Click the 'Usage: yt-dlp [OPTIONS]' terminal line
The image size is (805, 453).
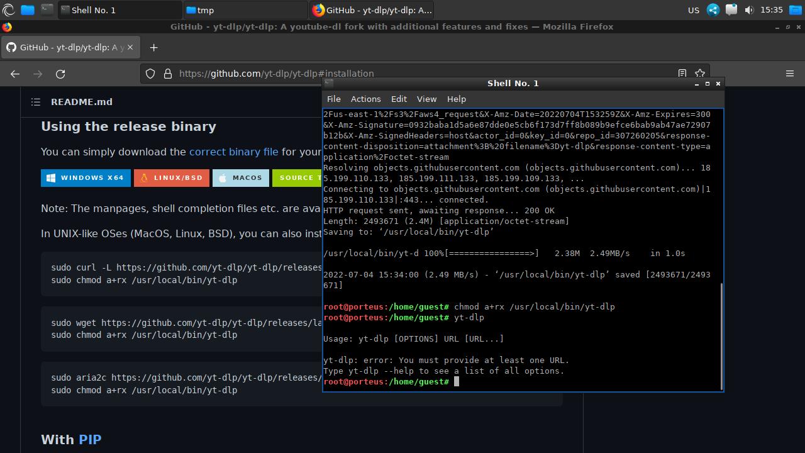(x=414, y=339)
